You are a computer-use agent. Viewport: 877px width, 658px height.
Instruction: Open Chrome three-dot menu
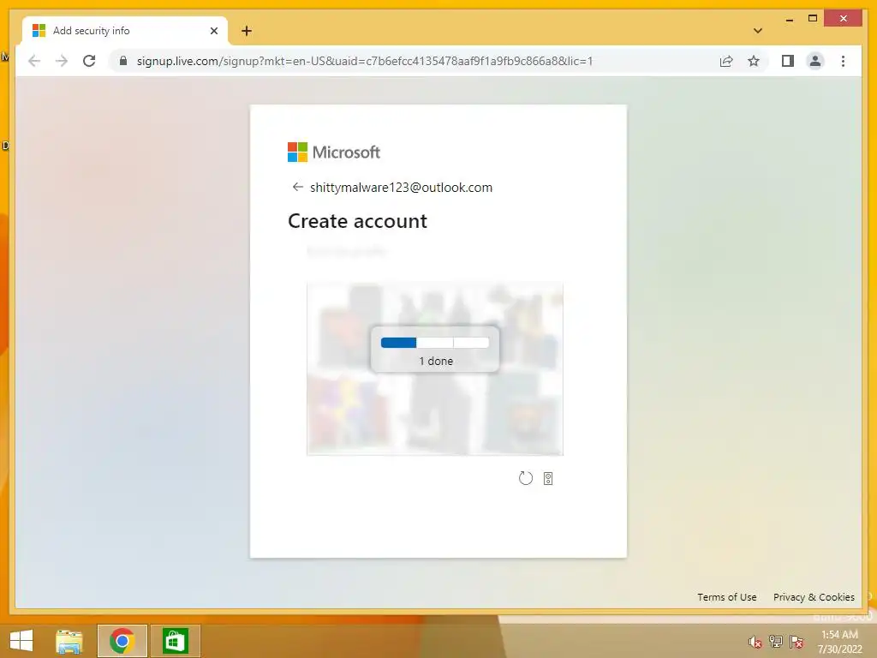843,61
